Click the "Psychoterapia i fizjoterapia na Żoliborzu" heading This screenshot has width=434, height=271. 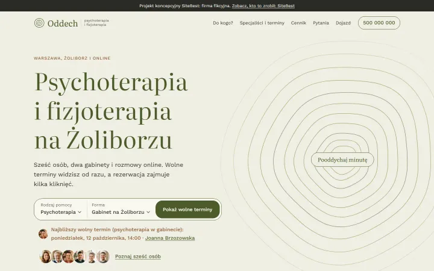111,111
